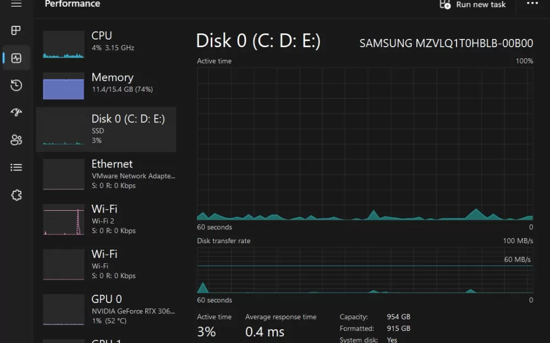Screen dimensions: 550x343
Task: Click the Memory usage graph thumbnail
Action: pos(63,86)
